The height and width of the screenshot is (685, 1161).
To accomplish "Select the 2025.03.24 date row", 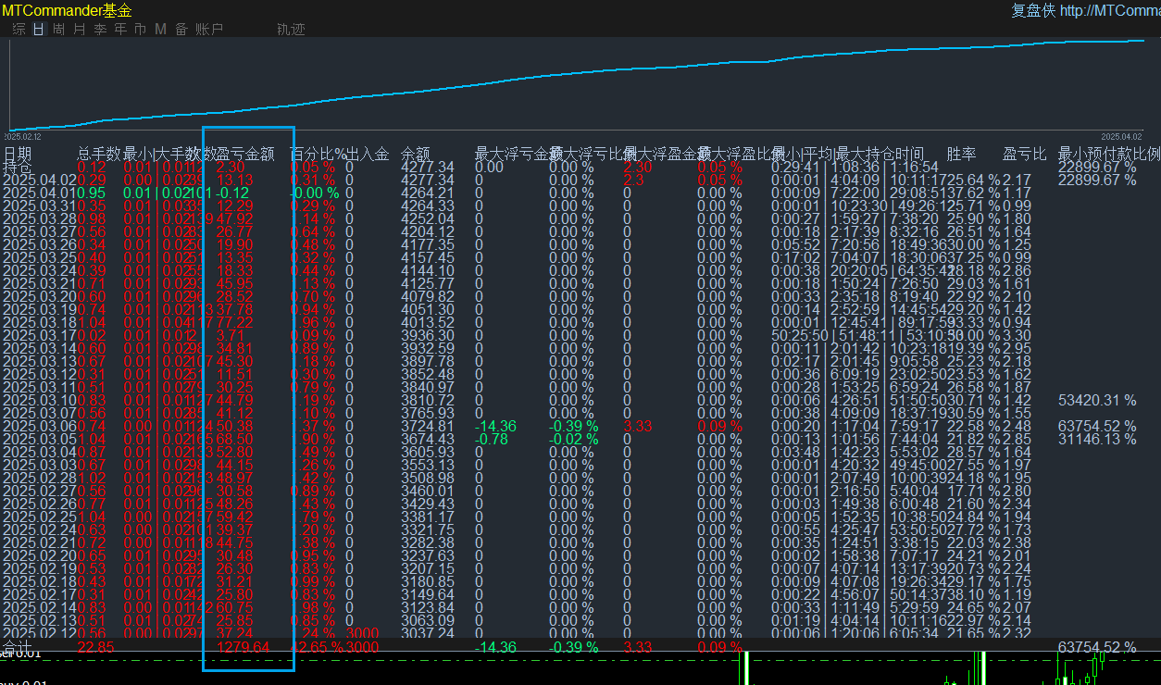I will click(40, 270).
